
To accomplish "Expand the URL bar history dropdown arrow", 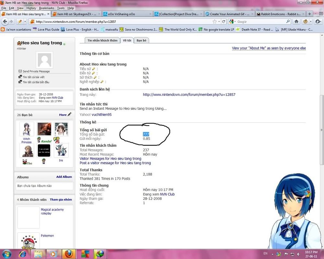I will 219,21.
